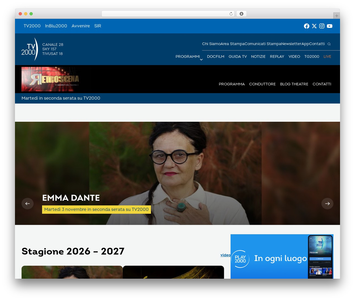Click the Retroscena program logo
This screenshot has width=355, height=300.
pos(50,79)
